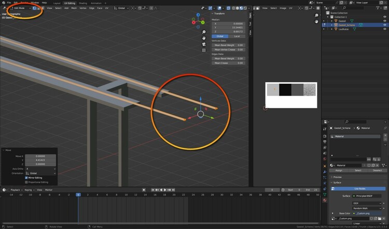Click the Assign material button
The height and width of the screenshot is (229, 389).
(339, 170)
